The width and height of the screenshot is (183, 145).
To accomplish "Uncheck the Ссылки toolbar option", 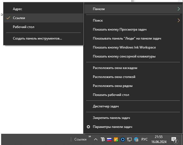I will pyautogui.click(x=44, y=18).
